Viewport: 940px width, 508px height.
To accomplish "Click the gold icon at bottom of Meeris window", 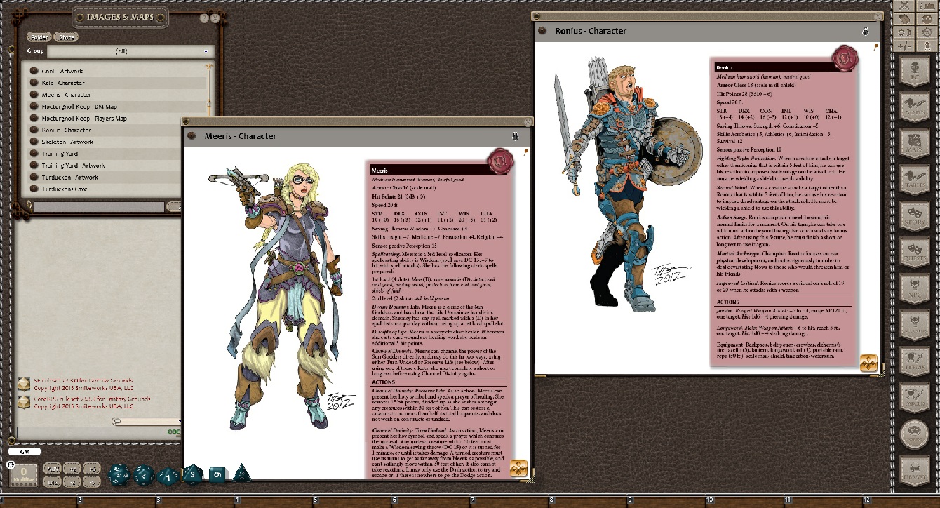I will click(518, 469).
